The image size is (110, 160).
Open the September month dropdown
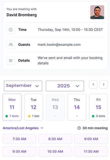point(23,86)
